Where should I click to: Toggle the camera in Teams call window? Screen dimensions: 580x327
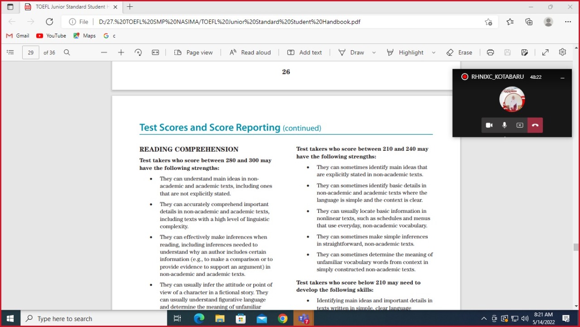[489, 125]
